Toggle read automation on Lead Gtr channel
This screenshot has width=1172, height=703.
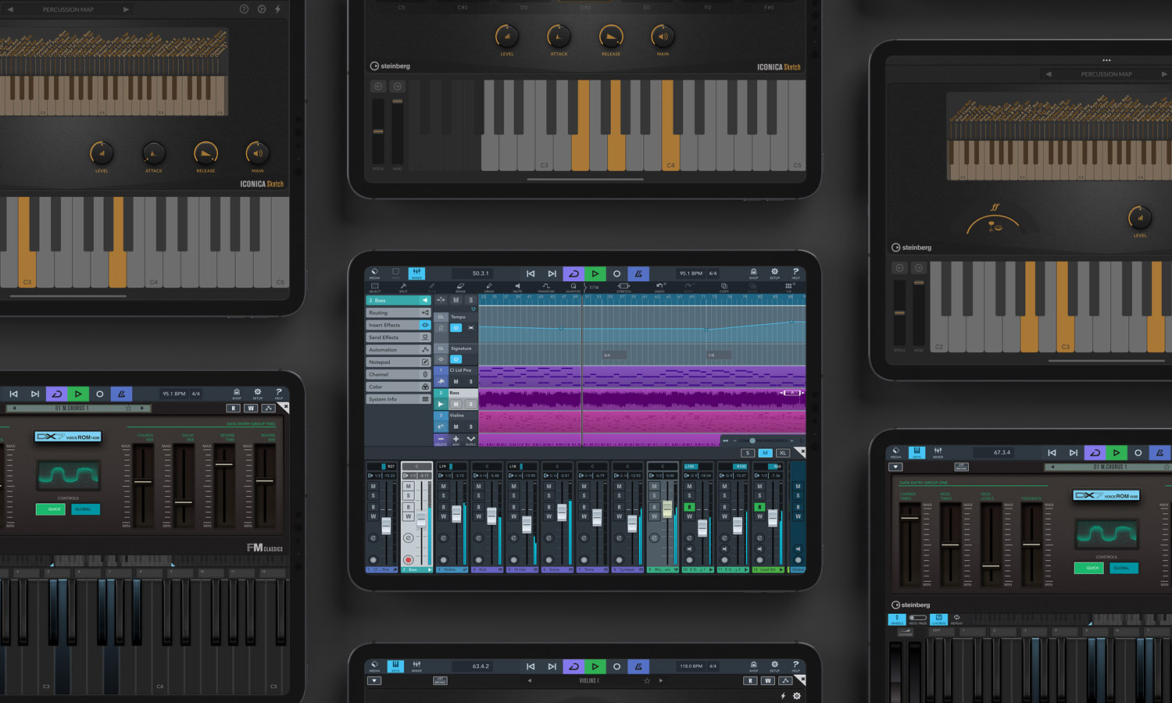[x=759, y=507]
